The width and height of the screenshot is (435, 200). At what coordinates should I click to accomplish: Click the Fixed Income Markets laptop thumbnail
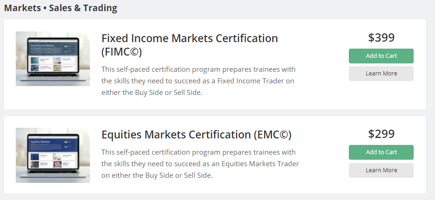point(52,59)
